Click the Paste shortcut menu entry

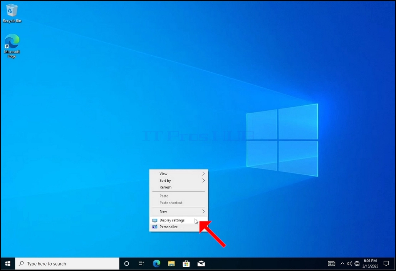point(179,203)
